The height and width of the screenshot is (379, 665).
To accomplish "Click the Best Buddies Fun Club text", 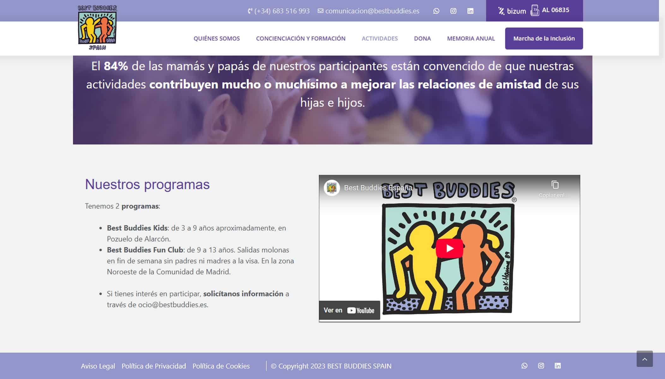I will tap(145, 250).
